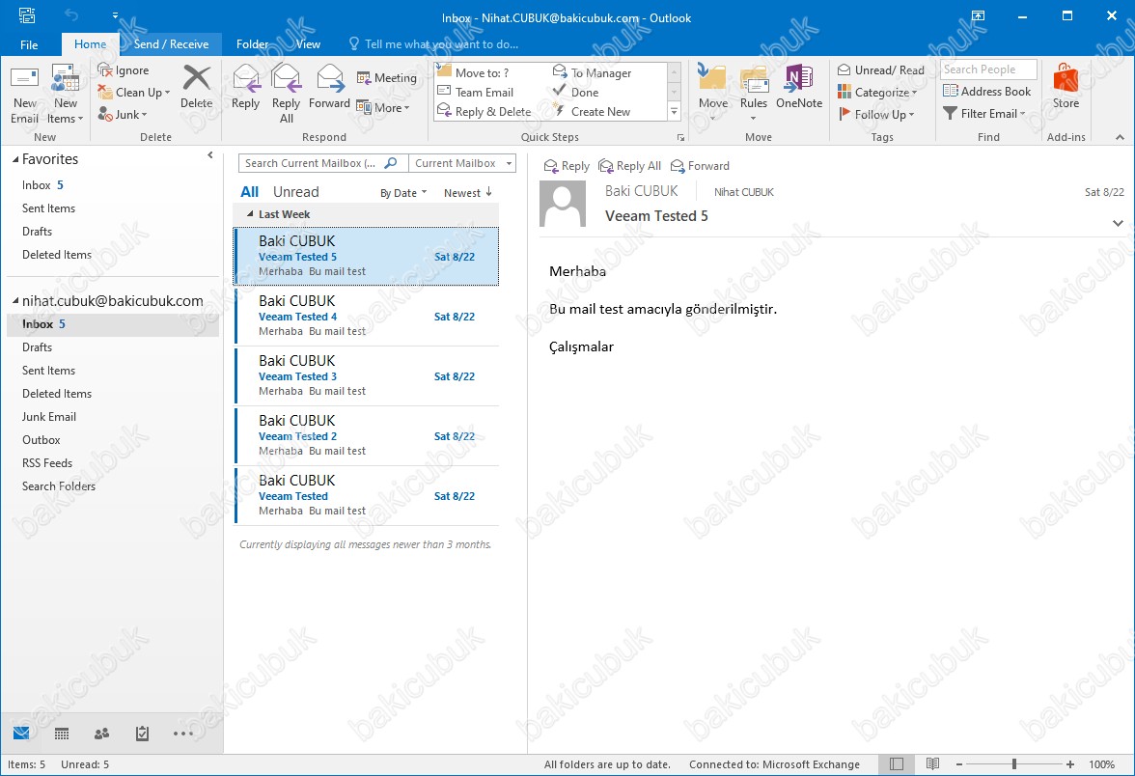Open the Address Book
The image size is (1135, 776).
pos(987,91)
